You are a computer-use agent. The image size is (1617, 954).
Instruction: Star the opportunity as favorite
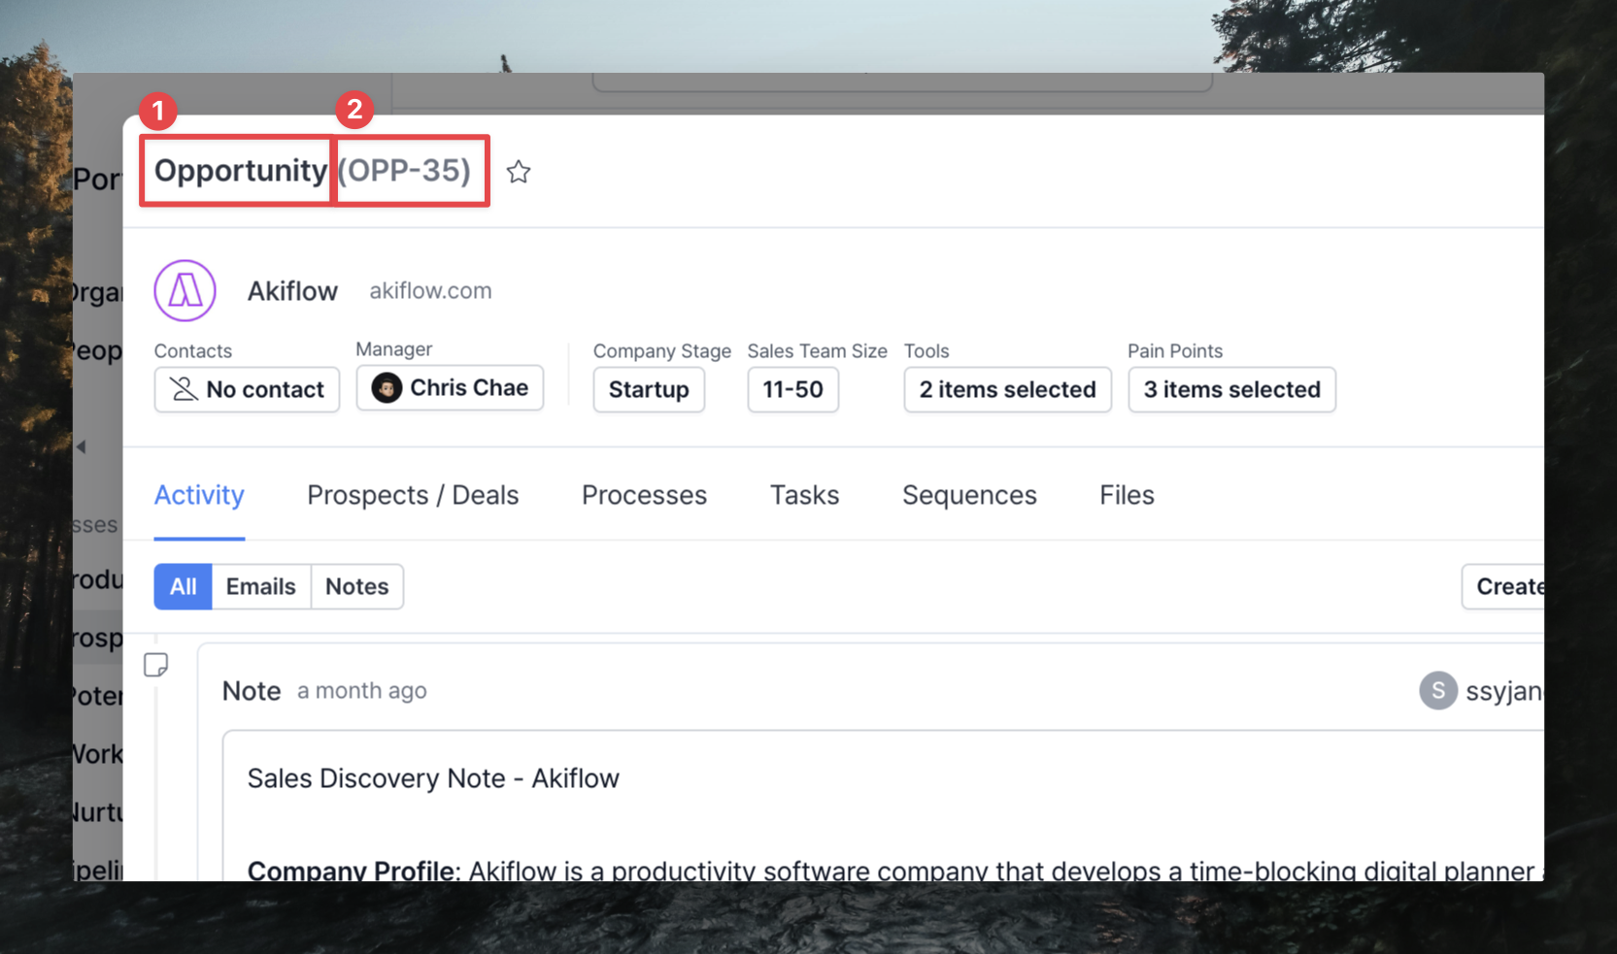tap(519, 172)
